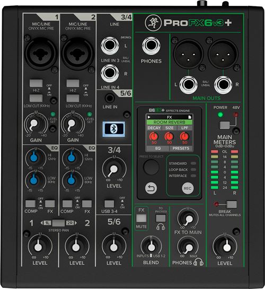Image resolution: width=265 pixels, height=289 pixels.
Task: Click the channel 1 combo XLR input jack
Action: tap(40, 54)
